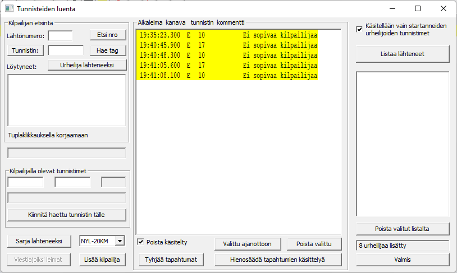Click 'Kiinnitä haettu tunnistin tälle' button
457x273 pixels.
[x=67, y=215]
